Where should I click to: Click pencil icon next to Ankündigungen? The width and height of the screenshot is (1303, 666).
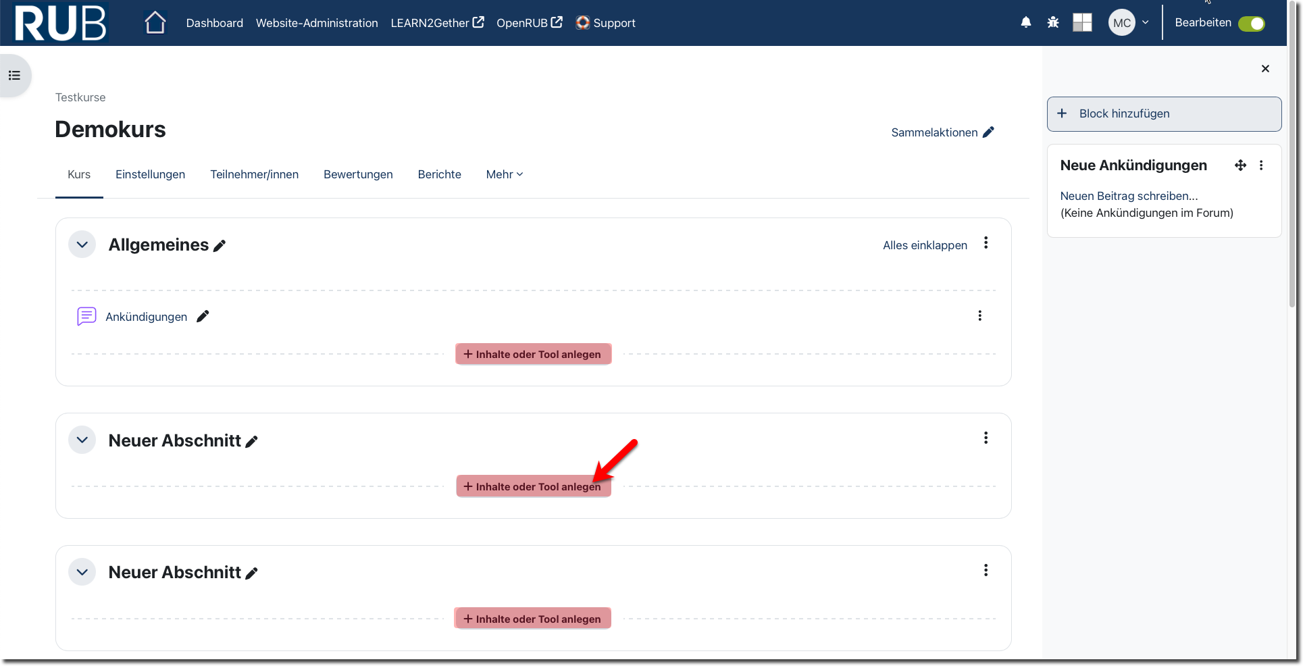click(203, 316)
